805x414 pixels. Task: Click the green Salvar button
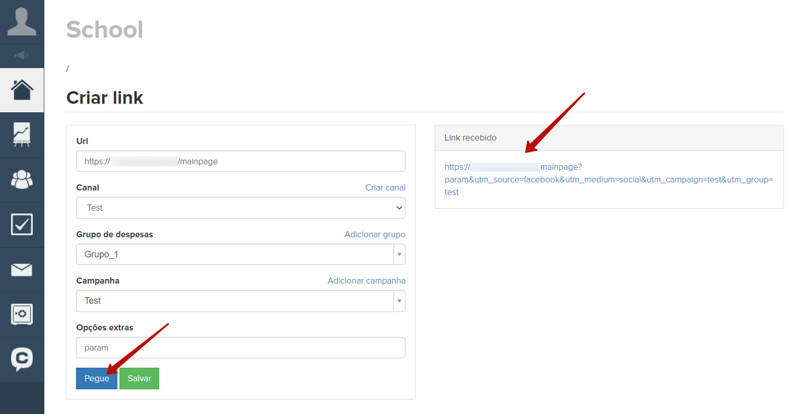coord(139,378)
